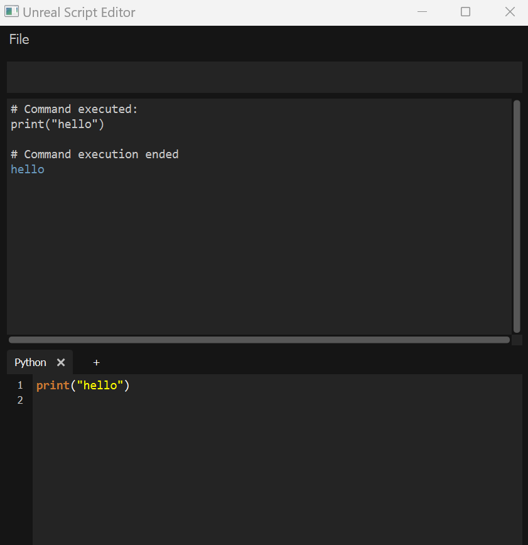Click the blue hello output in the log

click(27, 169)
